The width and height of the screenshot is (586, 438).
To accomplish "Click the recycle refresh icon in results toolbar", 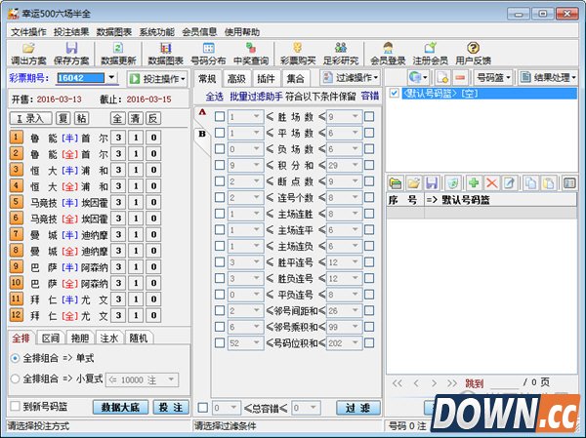I will pyautogui.click(x=452, y=183).
